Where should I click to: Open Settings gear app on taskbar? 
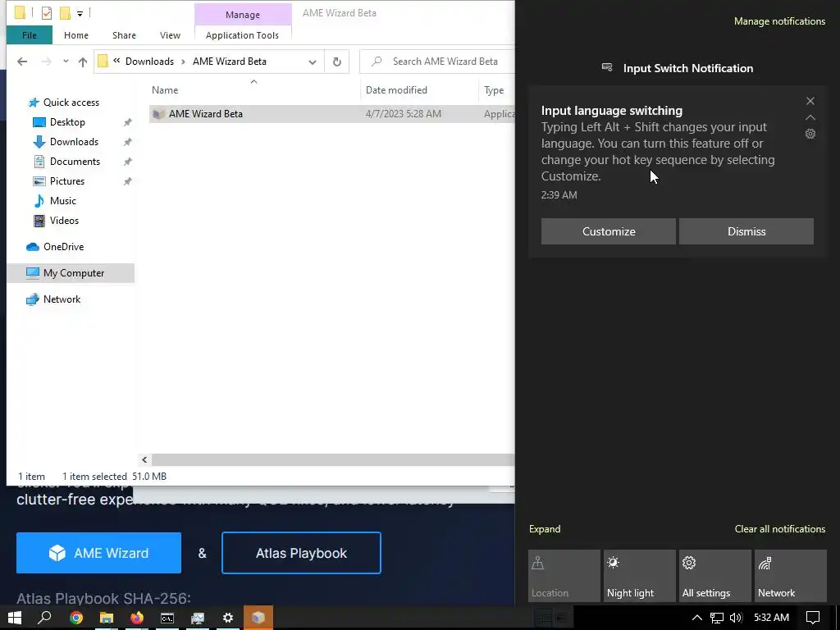(228, 618)
